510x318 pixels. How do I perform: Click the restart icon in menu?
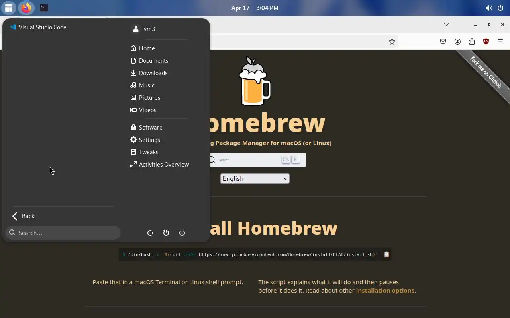coord(166,233)
